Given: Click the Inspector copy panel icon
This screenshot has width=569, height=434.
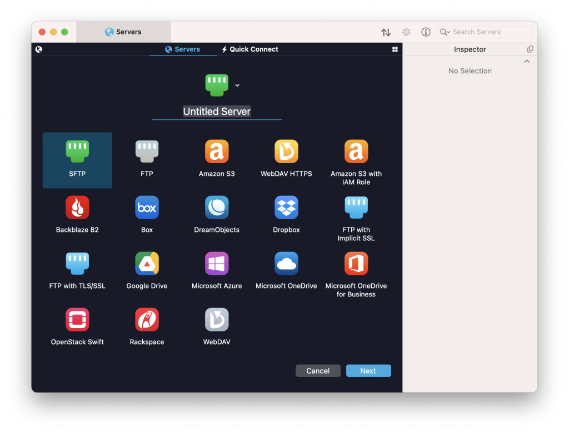Looking at the screenshot, I should tap(530, 49).
